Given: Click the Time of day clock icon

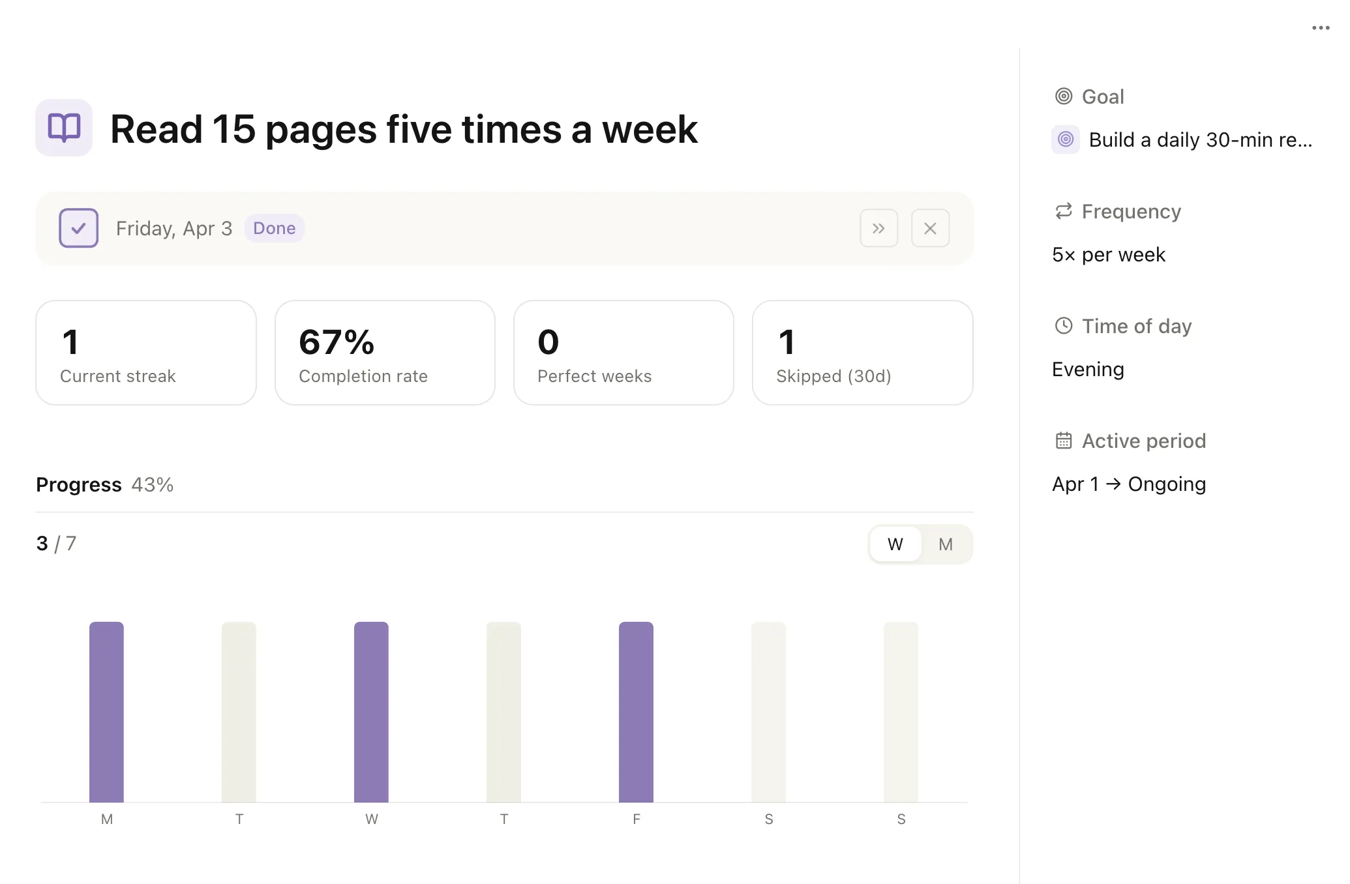Looking at the screenshot, I should (x=1063, y=326).
